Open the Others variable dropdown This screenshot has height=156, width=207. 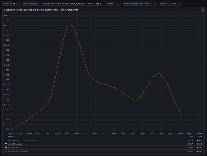click(117, 3)
